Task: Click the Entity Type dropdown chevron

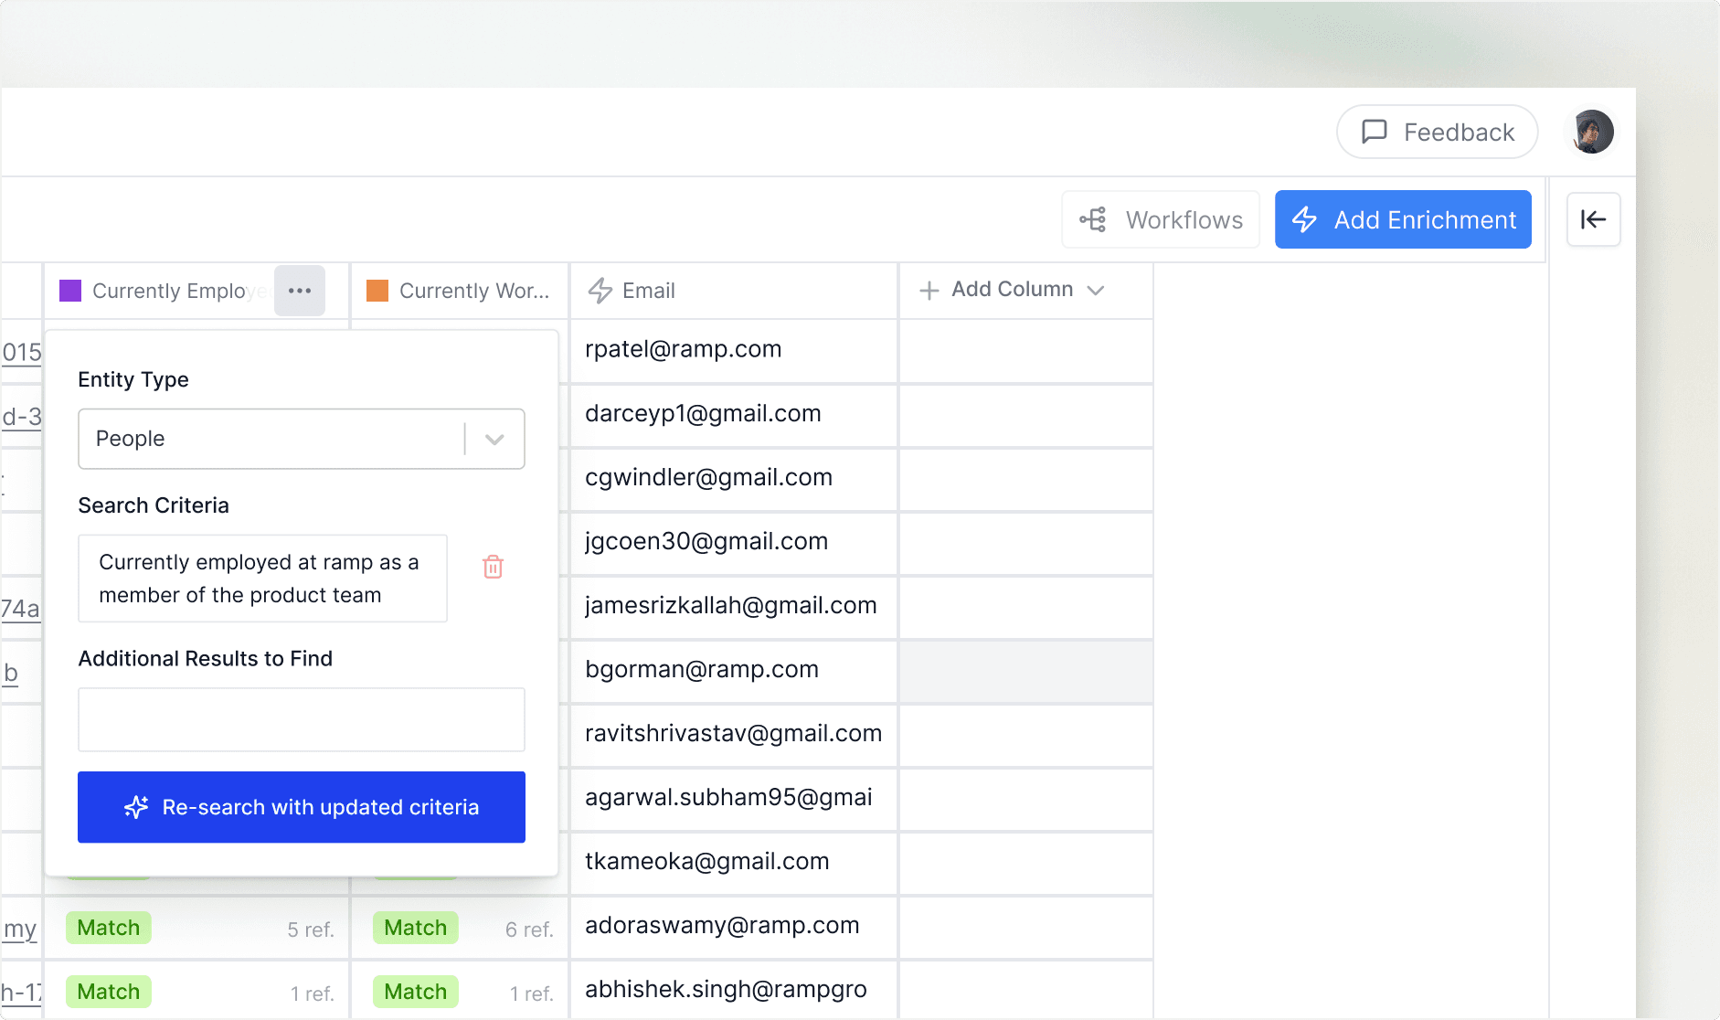Action: click(x=494, y=439)
